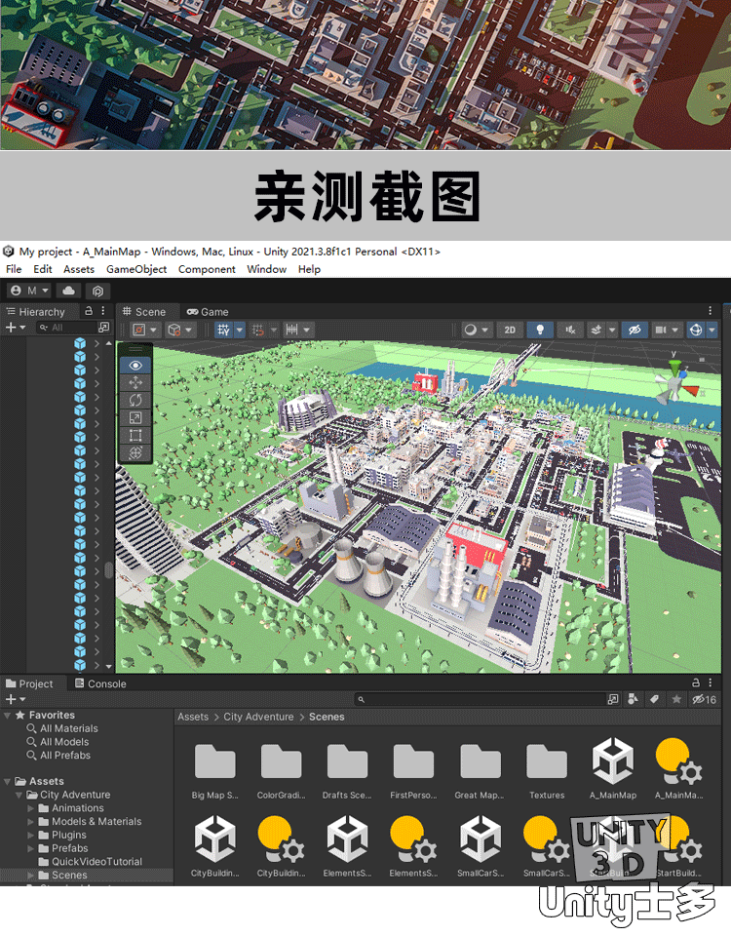The image size is (731, 936).
Task: Open the GameObject menu
Action: 136,269
